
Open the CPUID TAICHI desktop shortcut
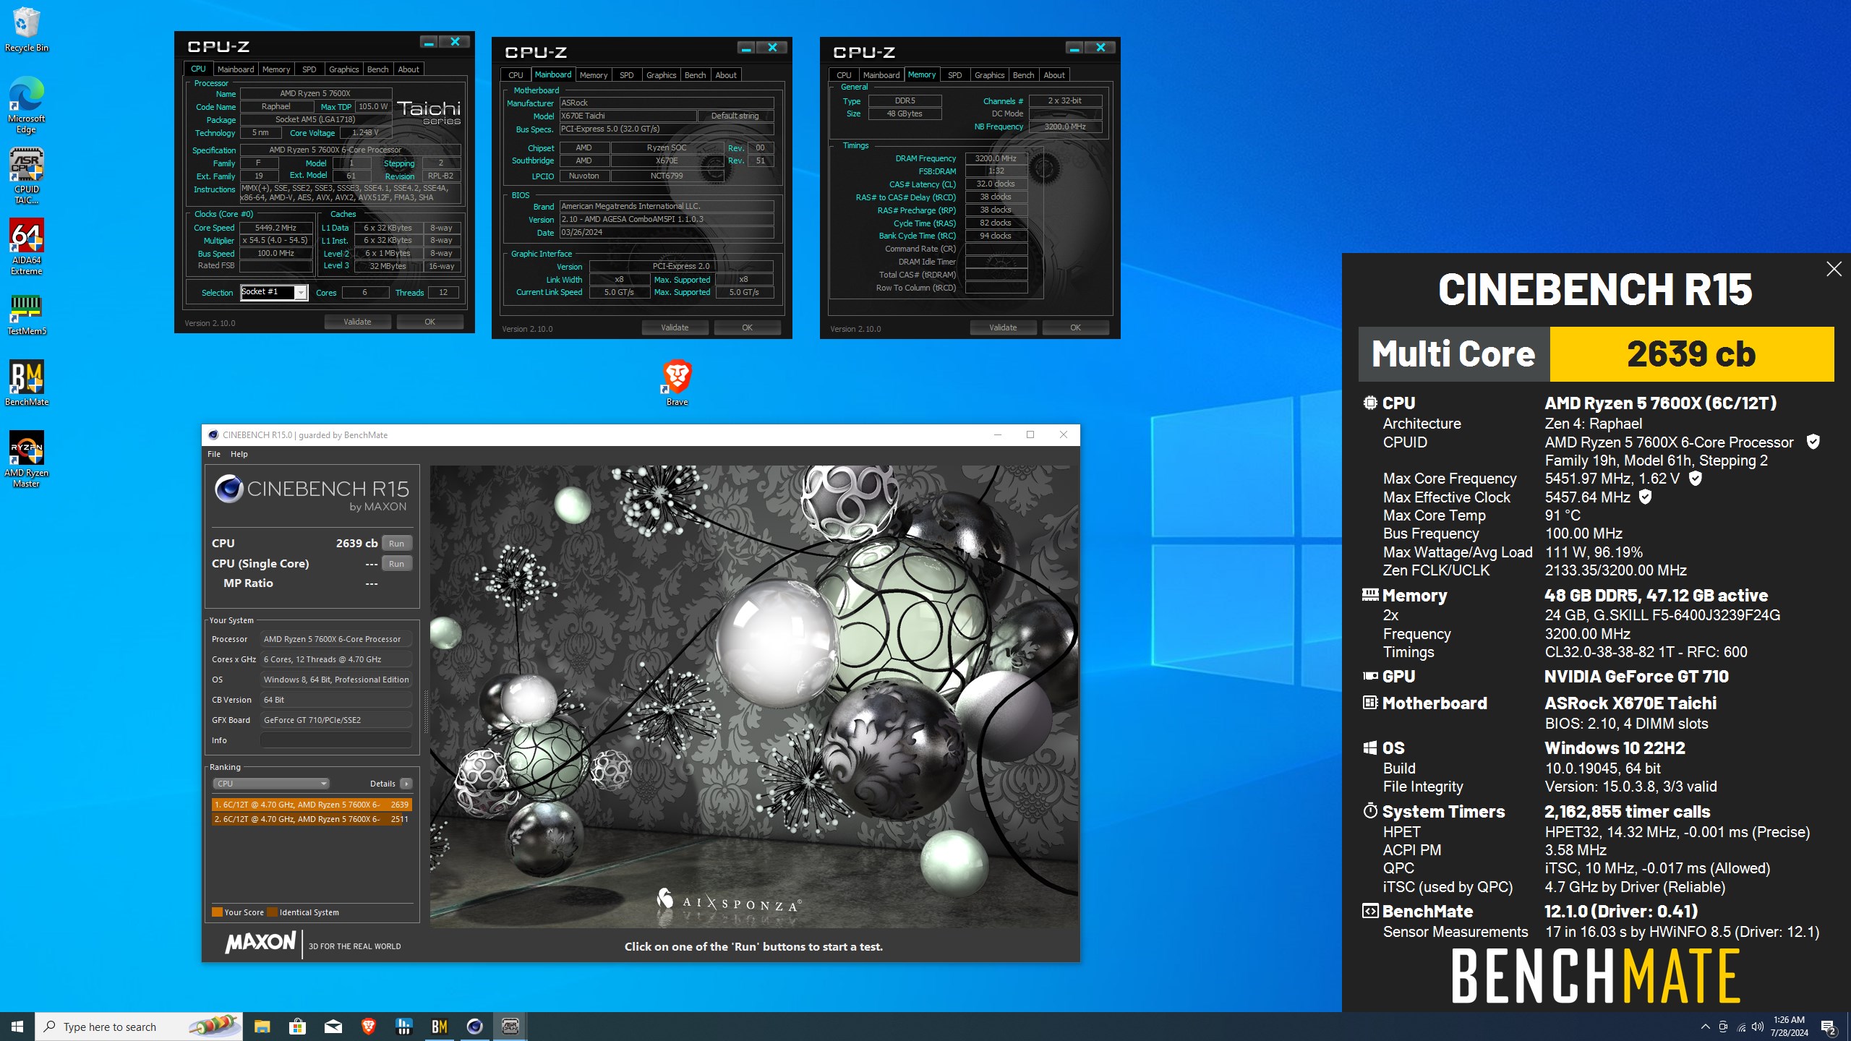coord(26,176)
